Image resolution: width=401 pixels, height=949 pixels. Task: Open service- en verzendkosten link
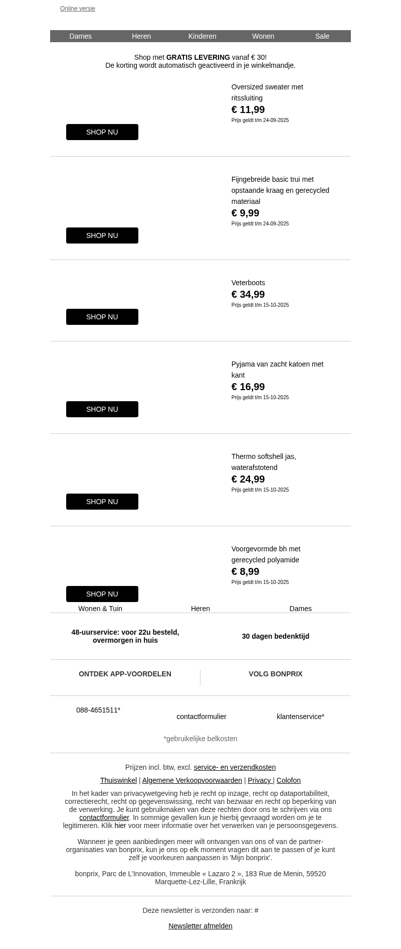coord(235,767)
